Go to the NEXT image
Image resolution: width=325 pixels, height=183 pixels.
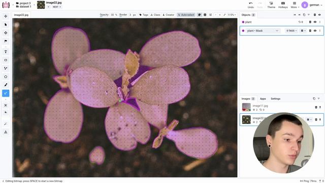tap(56, 7)
